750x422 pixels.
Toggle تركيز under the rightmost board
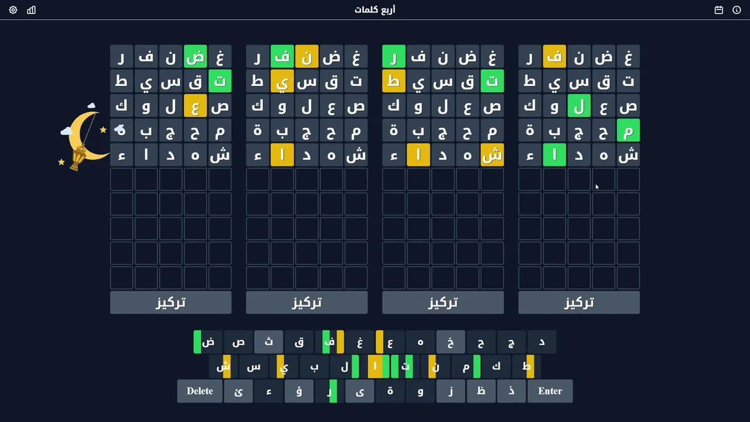pos(579,302)
